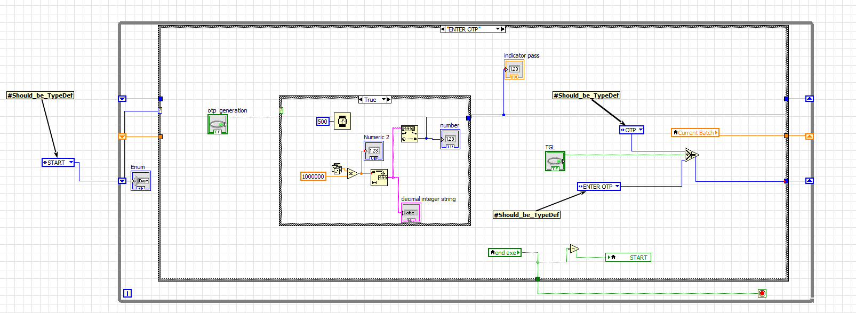Select the Enum indicator terminal
The image size is (856, 313).
(141, 181)
